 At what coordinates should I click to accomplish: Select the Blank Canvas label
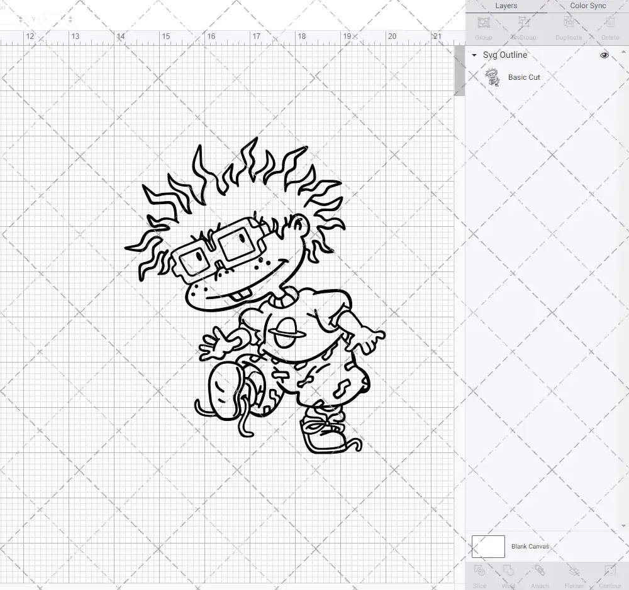coord(530,546)
